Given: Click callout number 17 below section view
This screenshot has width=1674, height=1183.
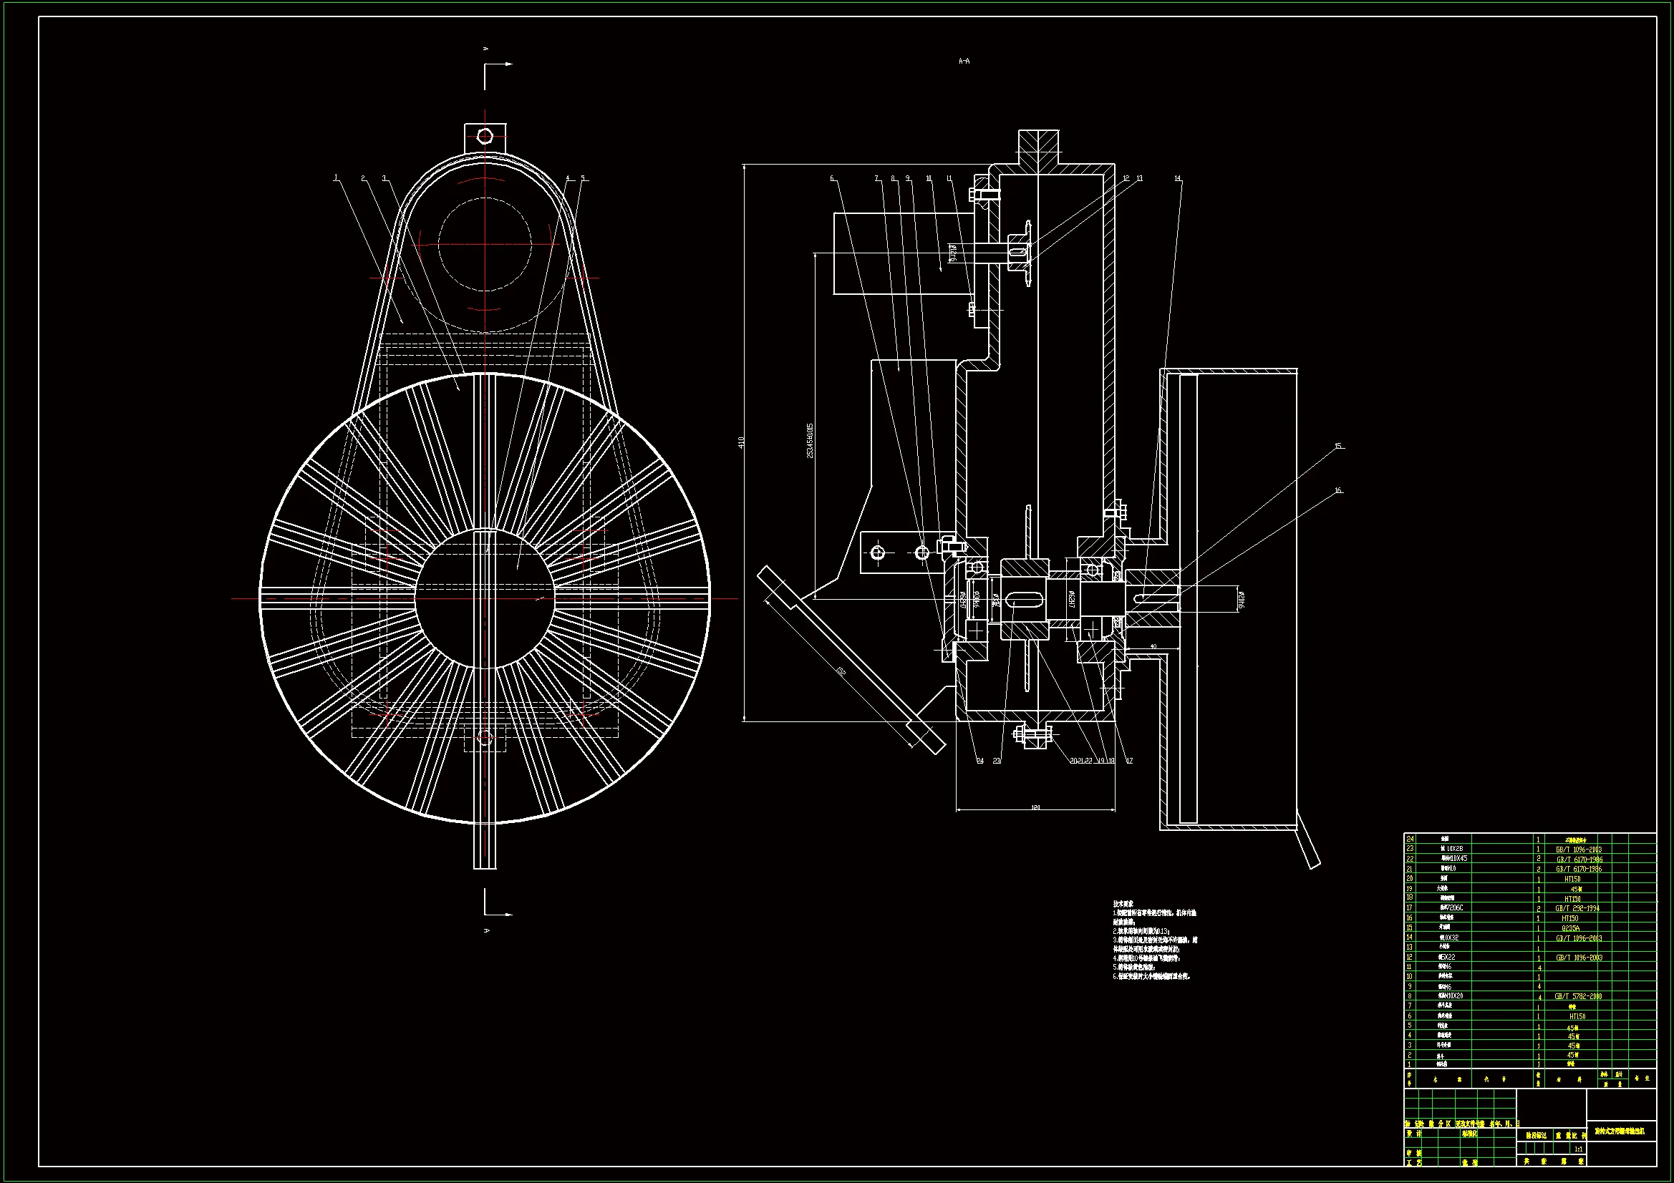Looking at the screenshot, I should 1129,761.
